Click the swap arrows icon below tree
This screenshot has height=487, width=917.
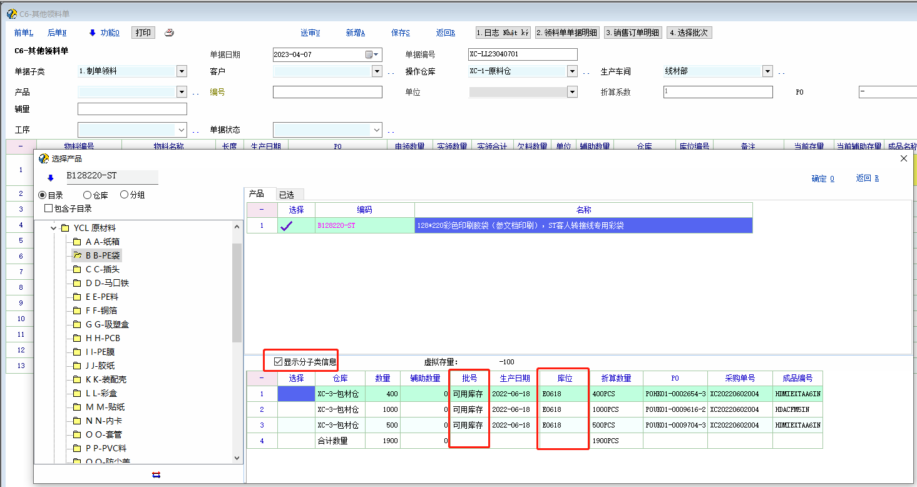coord(156,475)
